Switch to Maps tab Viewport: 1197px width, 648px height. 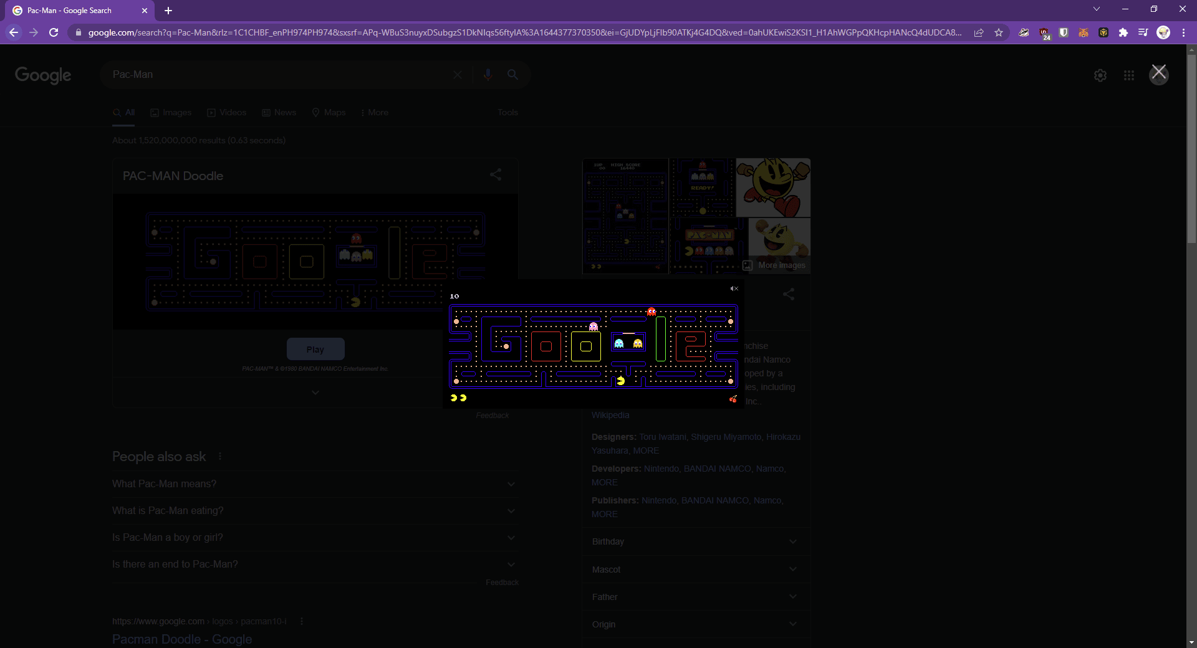pos(329,113)
